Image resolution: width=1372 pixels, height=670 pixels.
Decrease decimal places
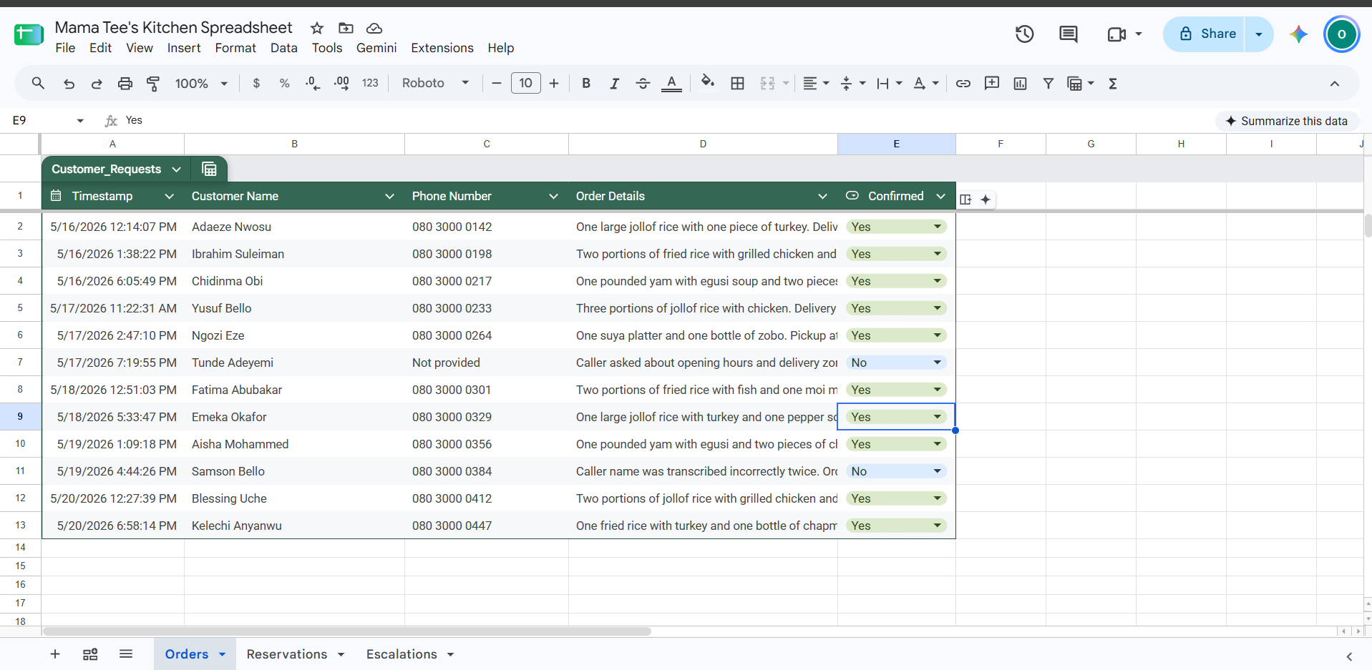tap(313, 83)
